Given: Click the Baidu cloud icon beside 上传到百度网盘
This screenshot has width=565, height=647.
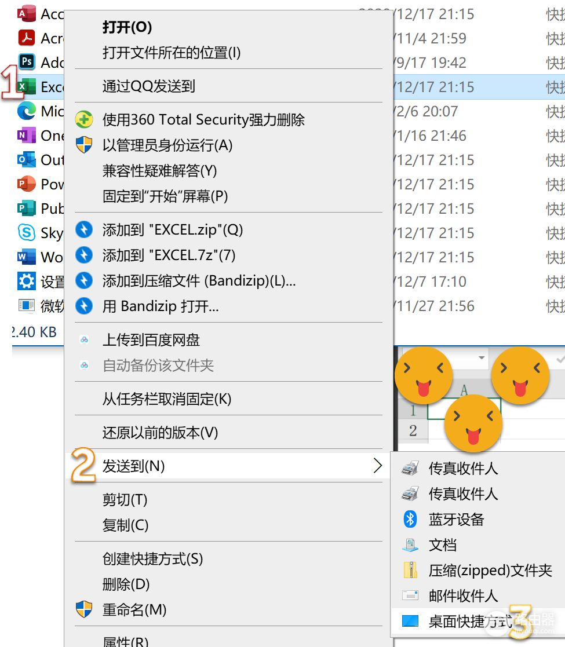Looking at the screenshot, I should click(84, 340).
